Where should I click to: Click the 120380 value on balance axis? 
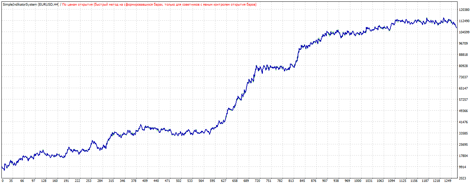click(x=465, y=10)
